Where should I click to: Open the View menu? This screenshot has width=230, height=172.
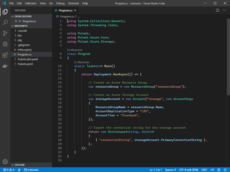click(x=43, y=3)
